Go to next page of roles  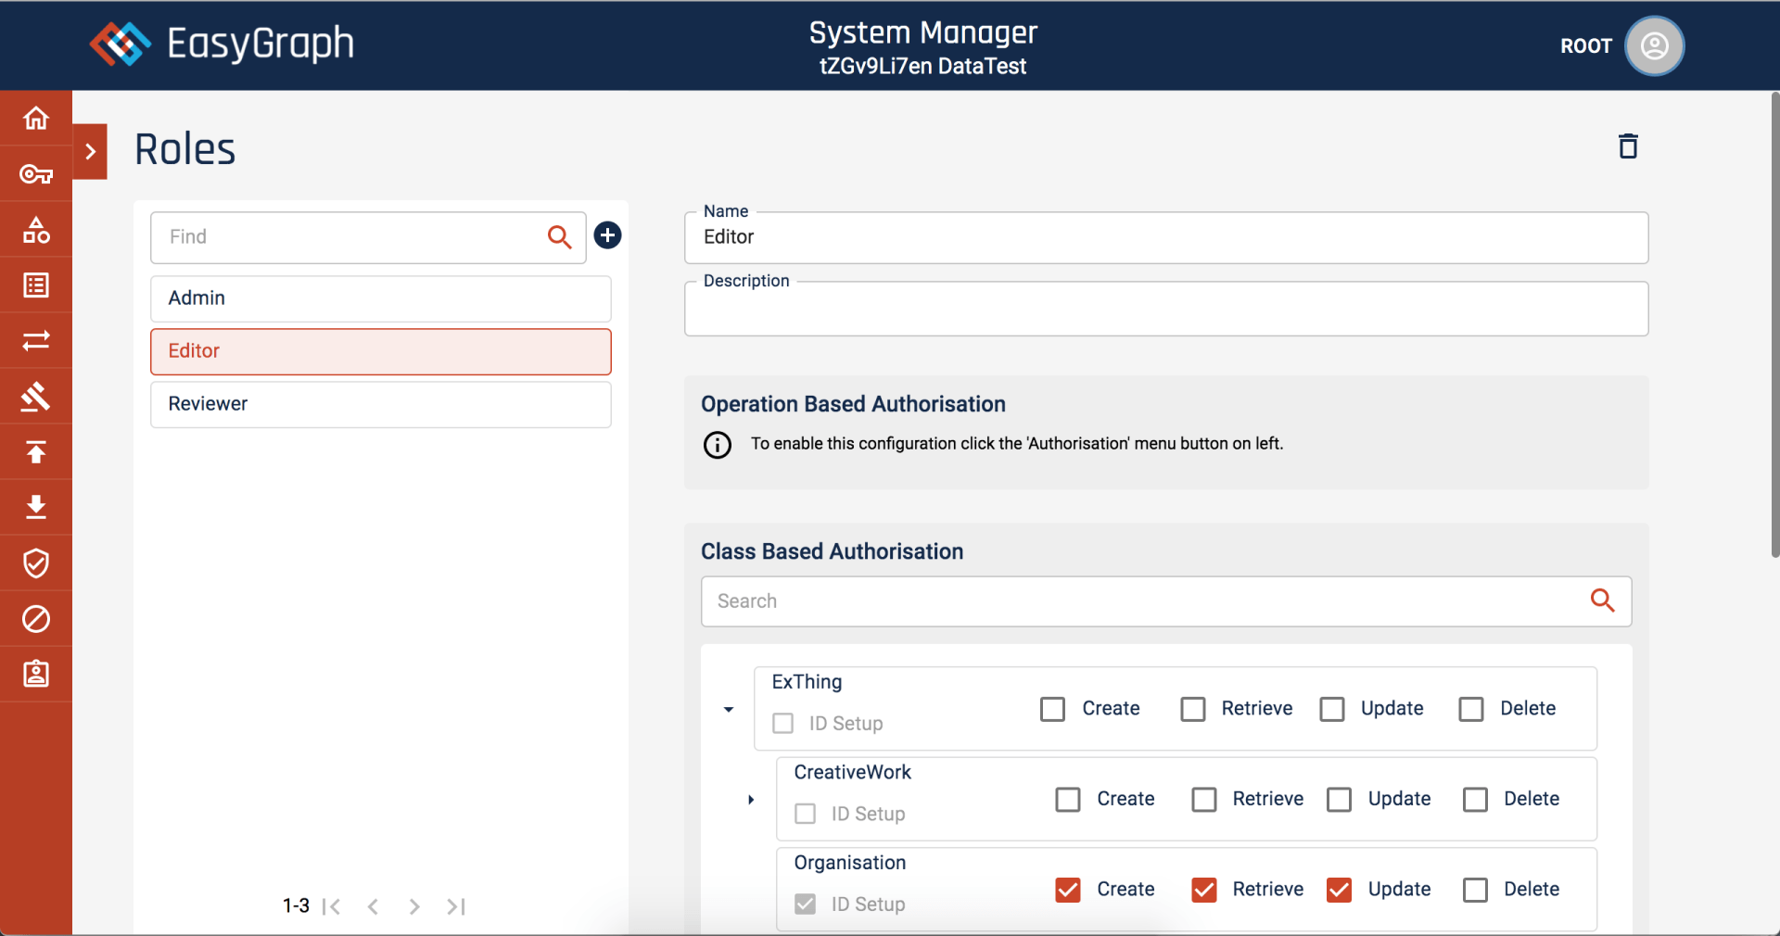pos(414,906)
